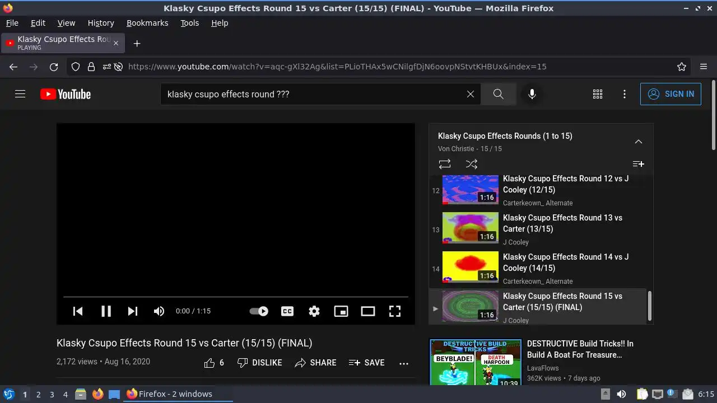This screenshot has width=717, height=403.
Task: Open the YouTube apps grid
Action: 598,94
